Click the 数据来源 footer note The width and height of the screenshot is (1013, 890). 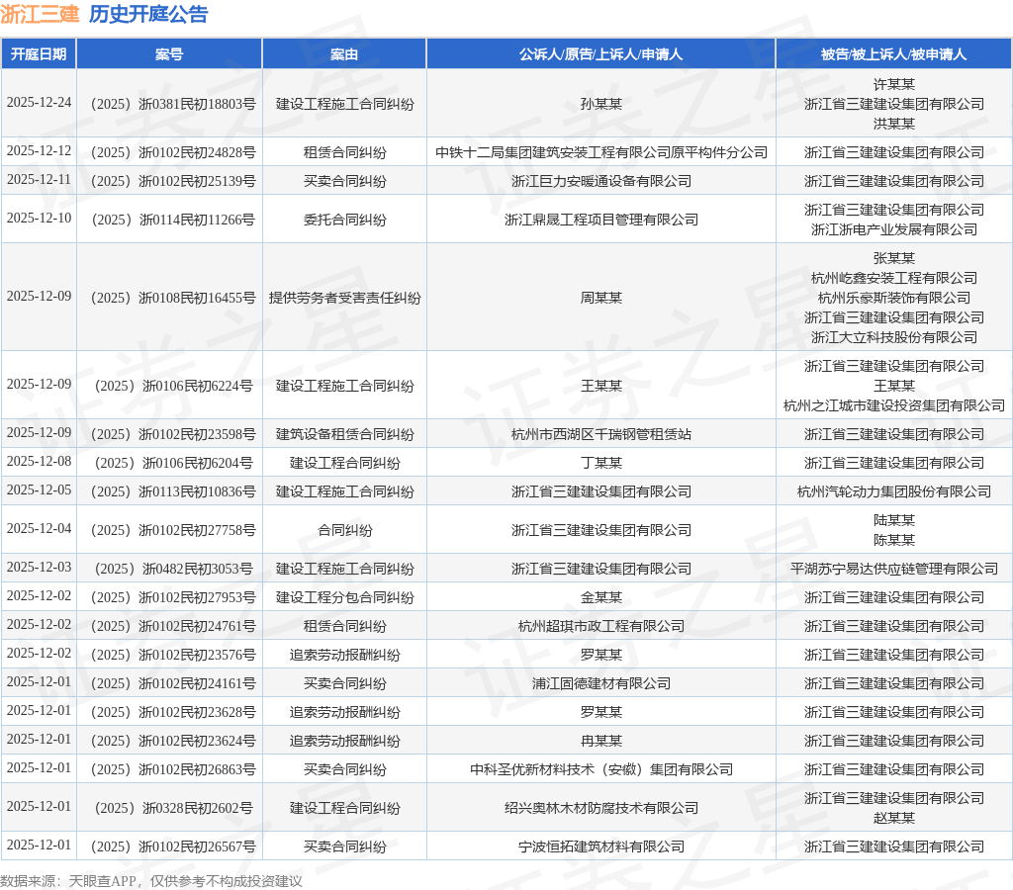click(151, 881)
